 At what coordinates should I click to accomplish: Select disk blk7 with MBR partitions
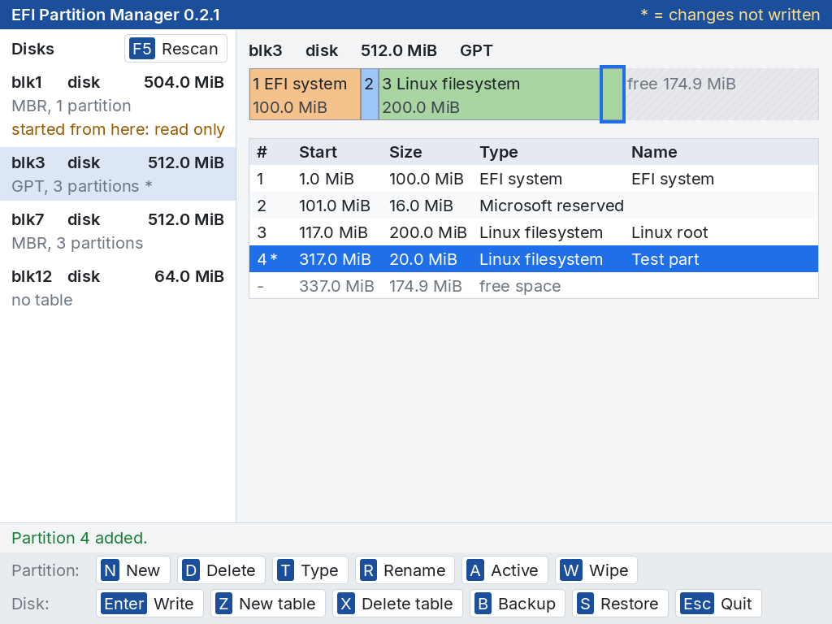[x=118, y=231]
